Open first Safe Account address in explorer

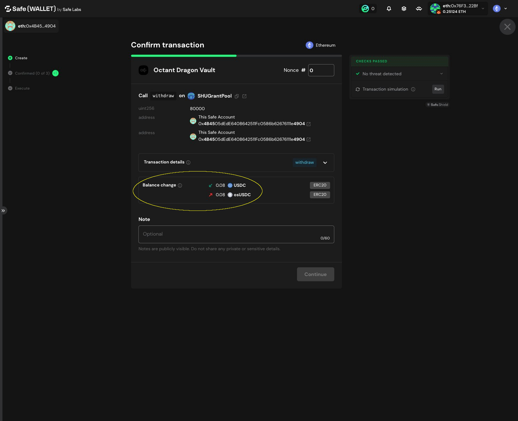(308, 124)
